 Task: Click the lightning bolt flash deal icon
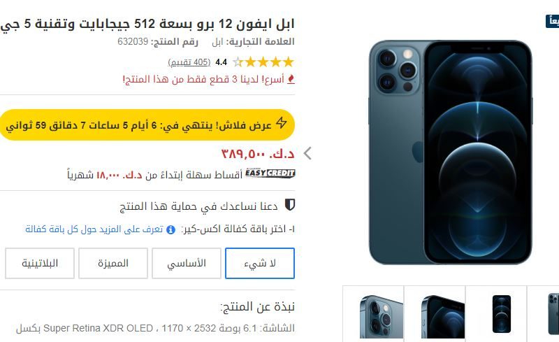282,123
